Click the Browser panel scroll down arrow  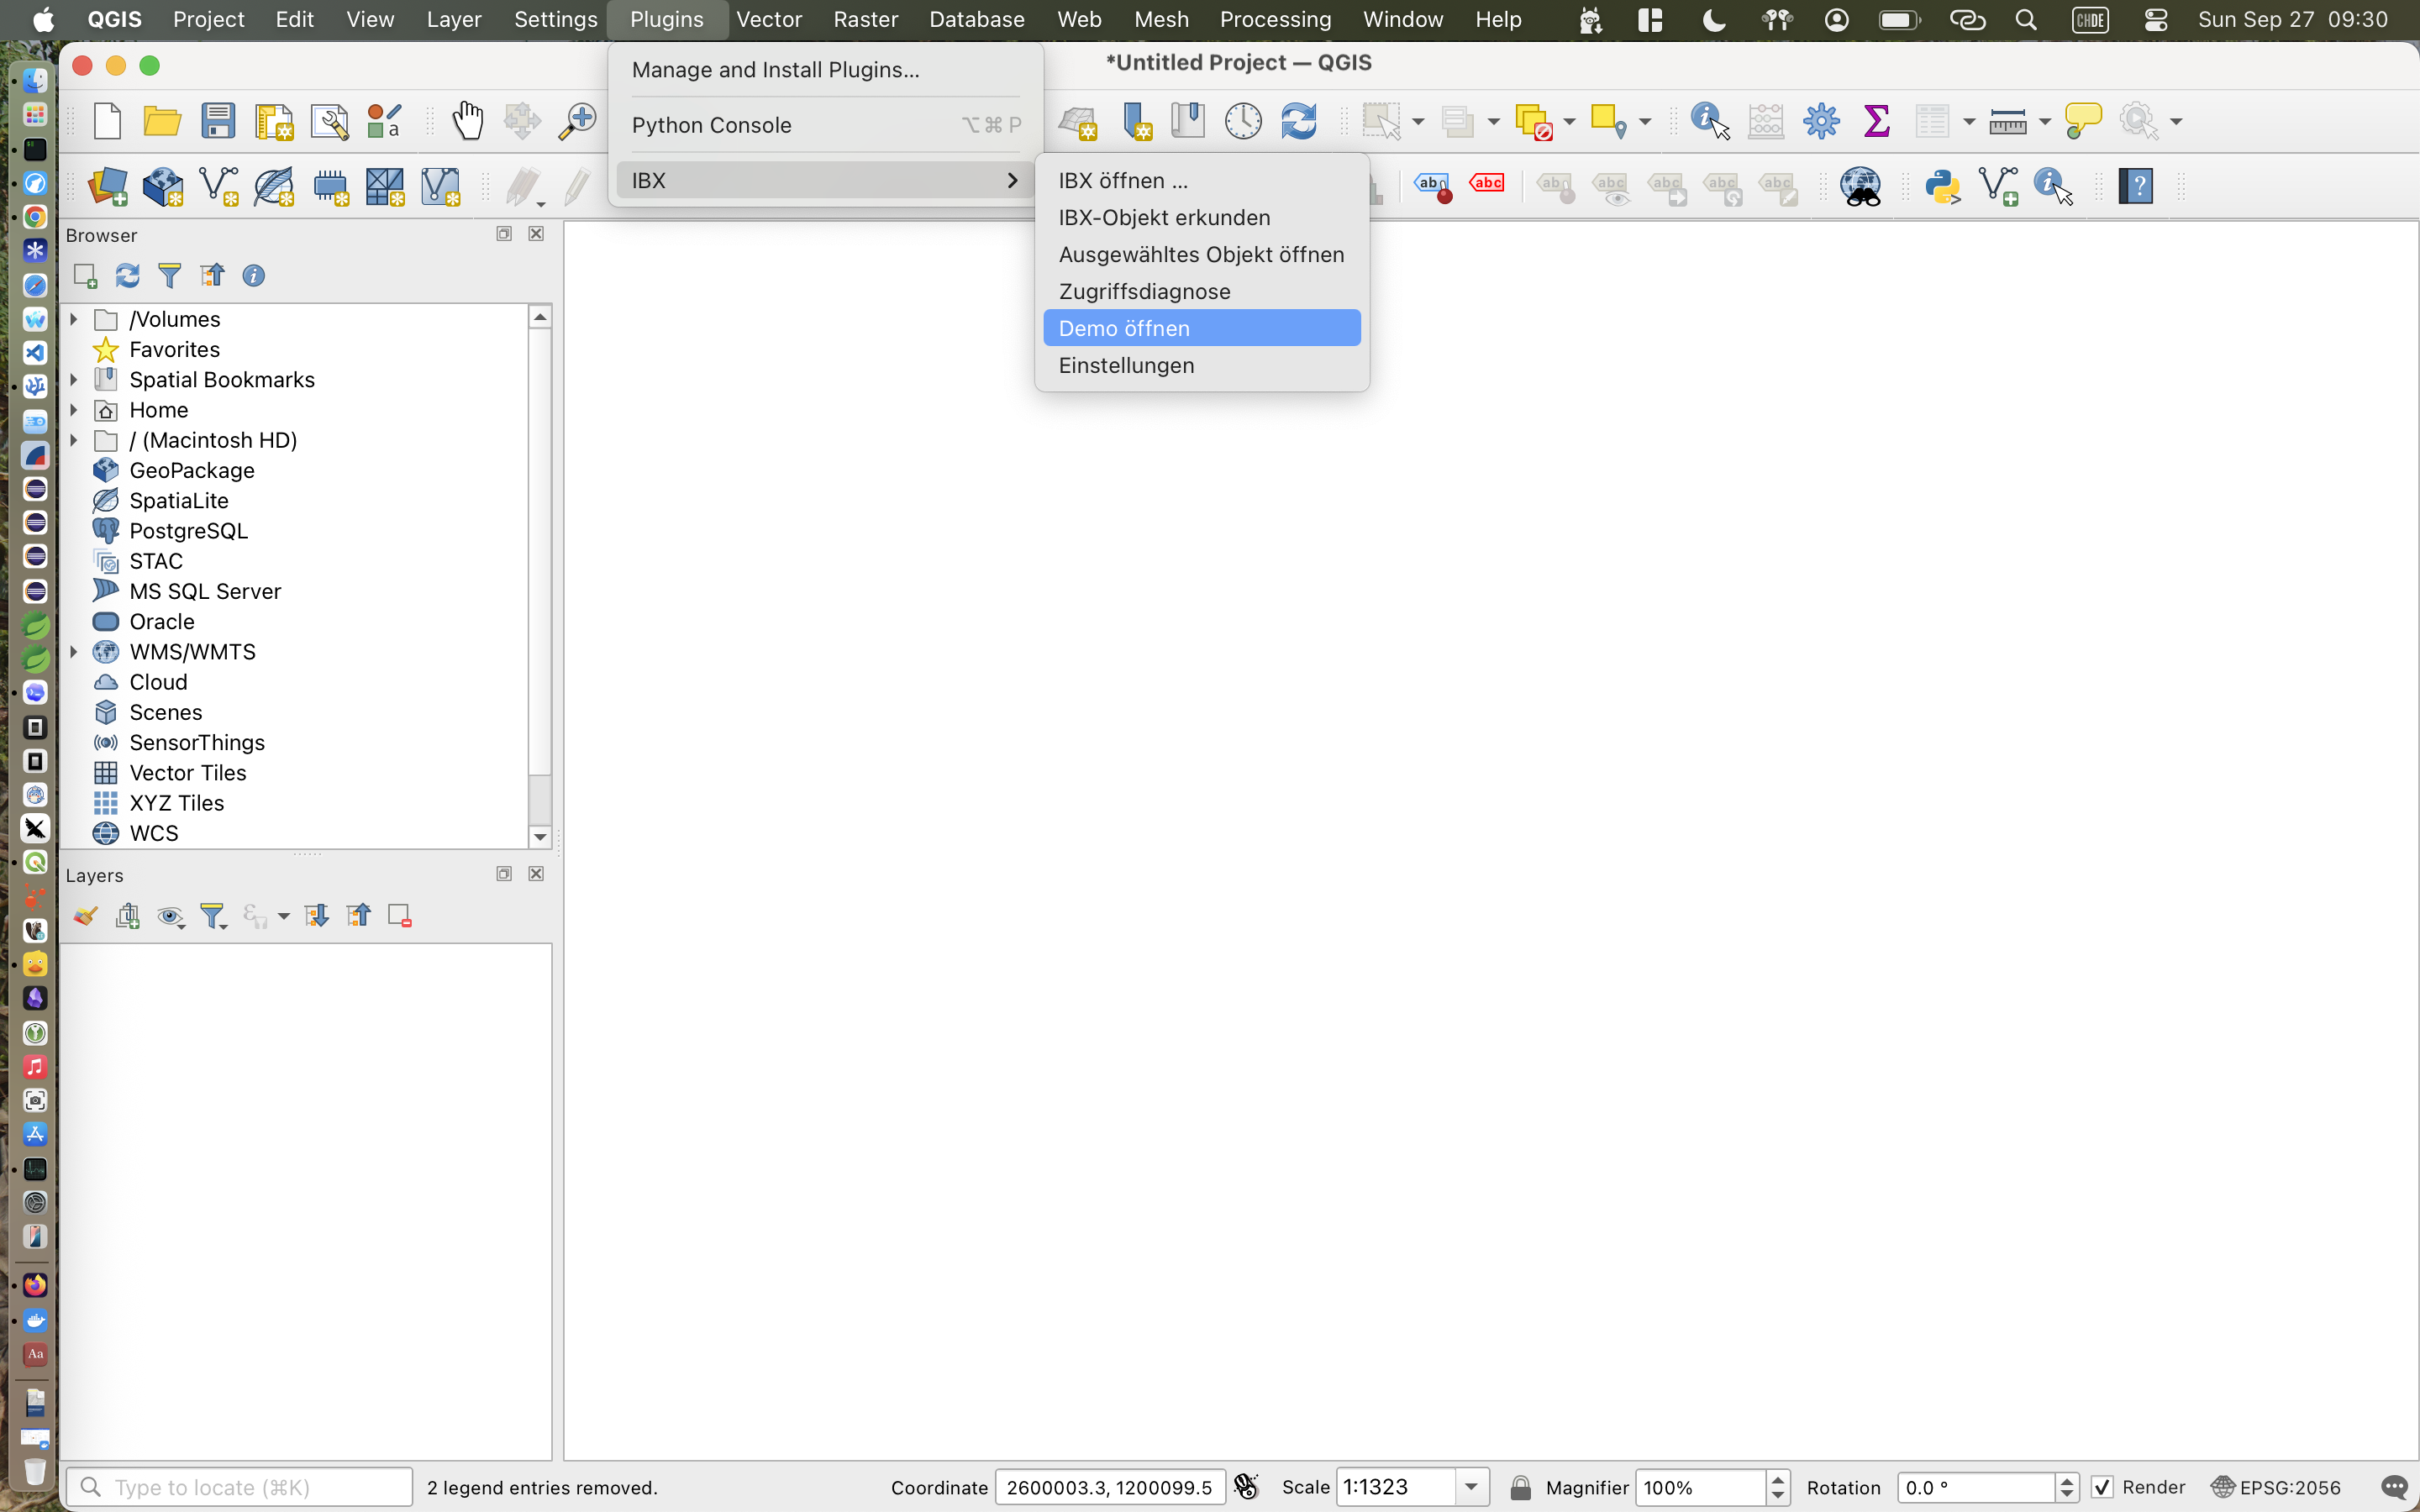coord(540,837)
